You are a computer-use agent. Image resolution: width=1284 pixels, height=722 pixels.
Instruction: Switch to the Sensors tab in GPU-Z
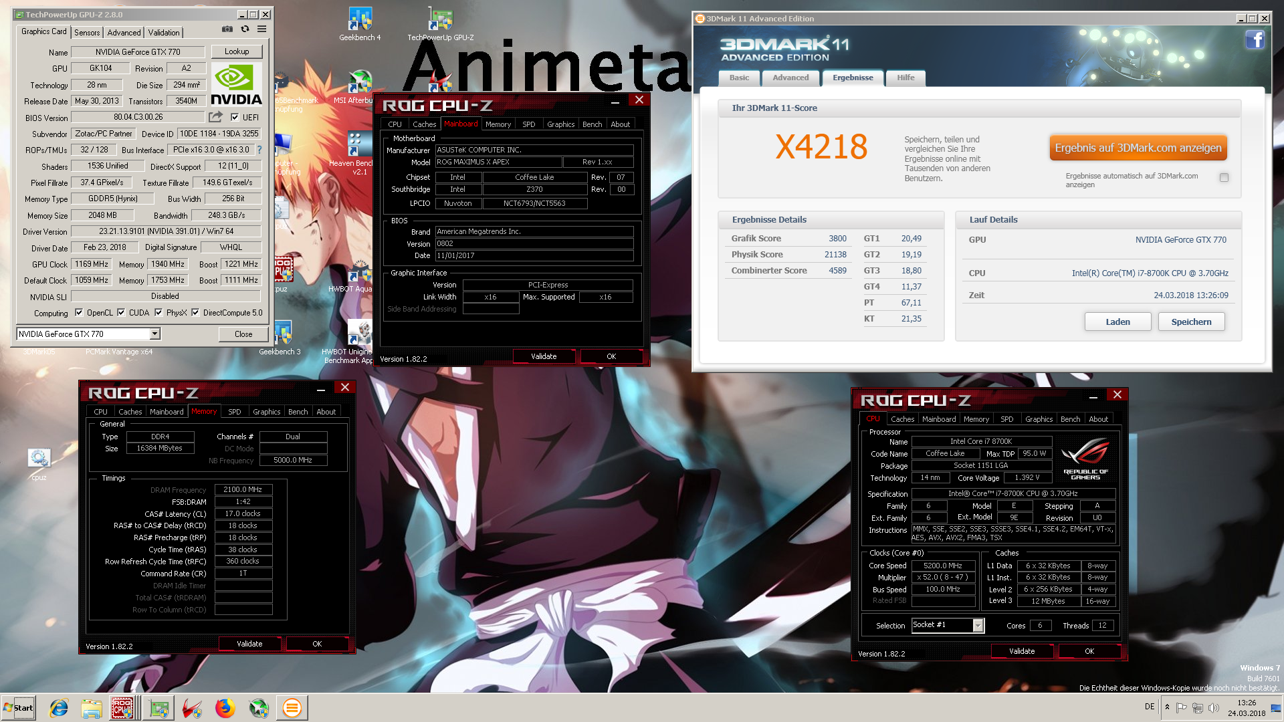(87, 32)
